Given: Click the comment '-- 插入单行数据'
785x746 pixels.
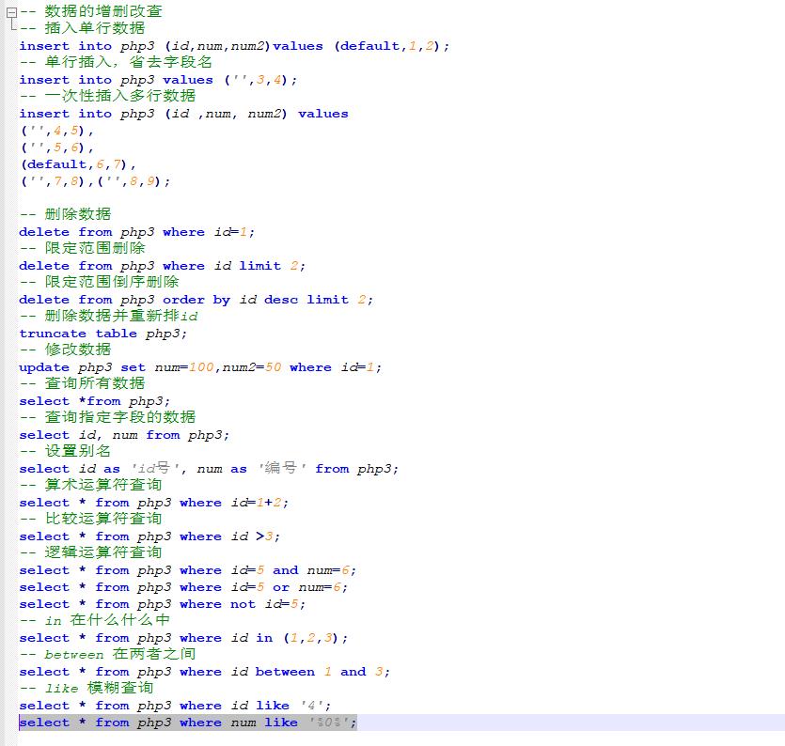Looking at the screenshot, I should (82, 28).
